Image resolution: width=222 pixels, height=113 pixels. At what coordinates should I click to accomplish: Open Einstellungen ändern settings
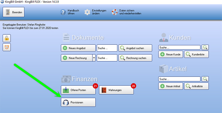95,12
